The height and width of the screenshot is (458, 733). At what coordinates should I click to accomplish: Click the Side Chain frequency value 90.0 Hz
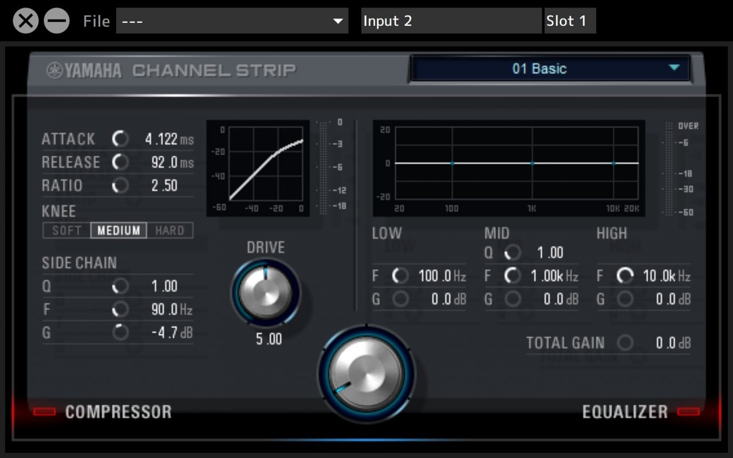point(172,310)
